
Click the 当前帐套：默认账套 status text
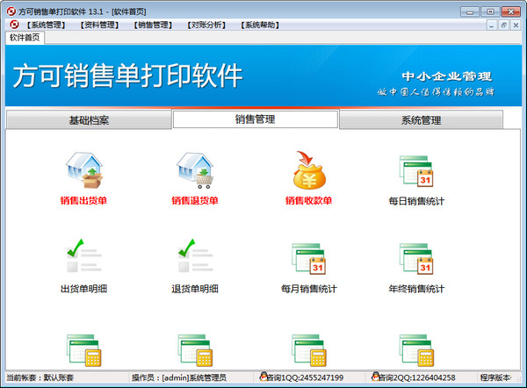click(40, 377)
